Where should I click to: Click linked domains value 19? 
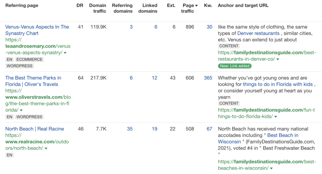click(x=154, y=129)
